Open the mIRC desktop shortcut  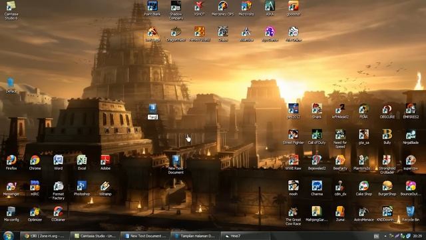(x=35, y=188)
